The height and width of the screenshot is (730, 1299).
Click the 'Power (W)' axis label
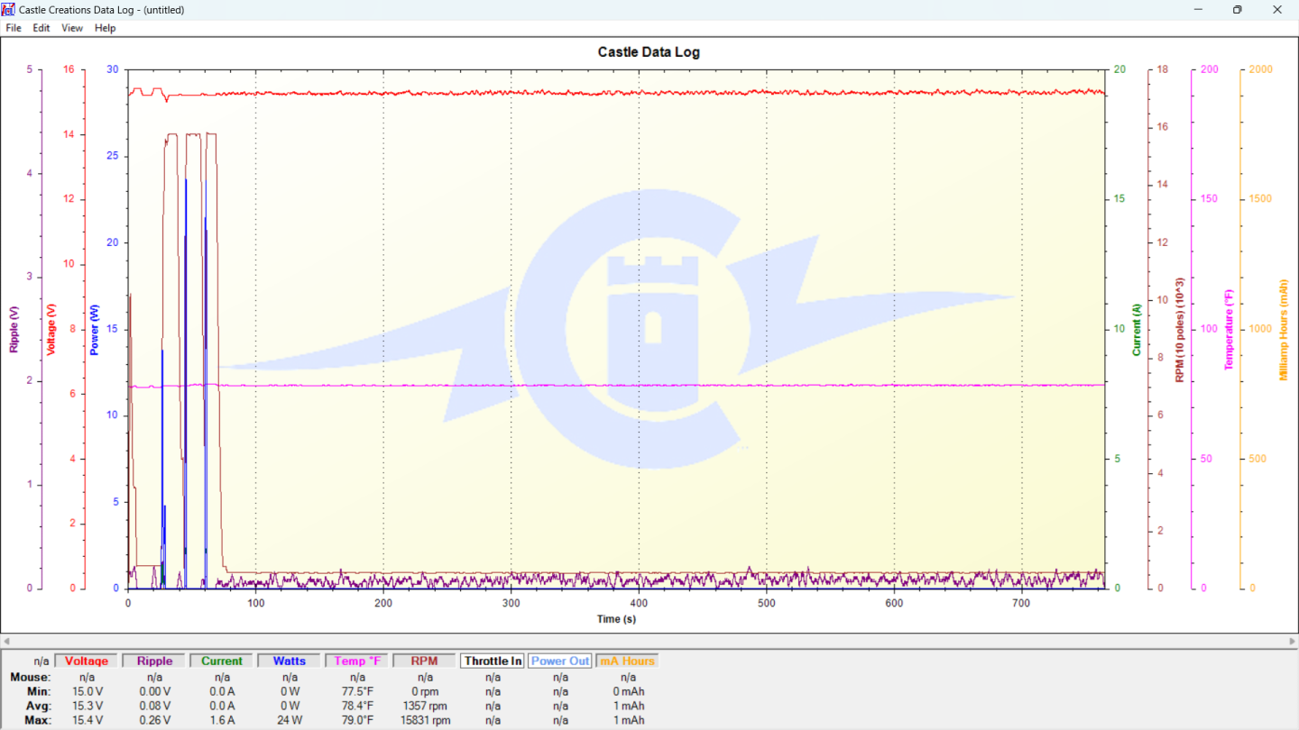[x=95, y=329]
